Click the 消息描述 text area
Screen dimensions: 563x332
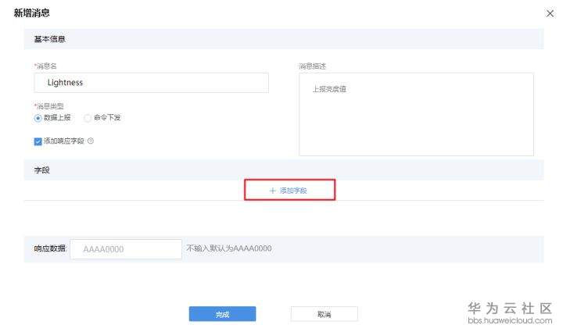416,114
